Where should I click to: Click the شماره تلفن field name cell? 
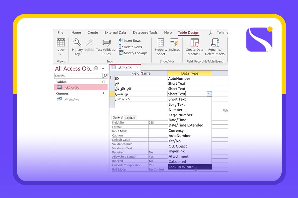coord(141,99)
